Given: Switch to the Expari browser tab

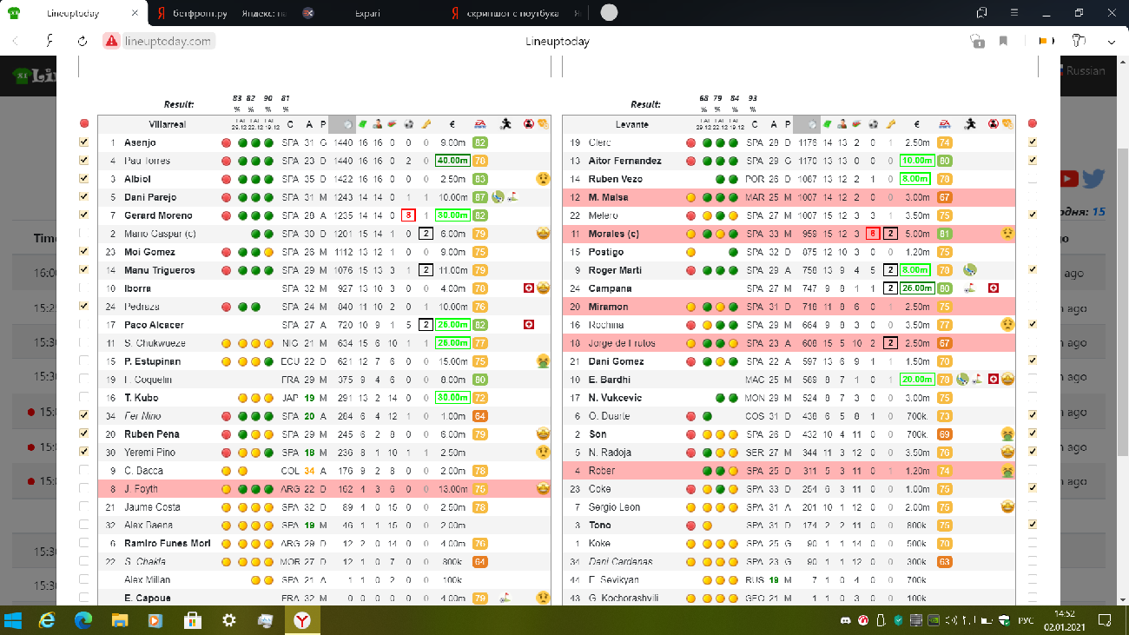Looking at the screenshot, I should point(373,13).
